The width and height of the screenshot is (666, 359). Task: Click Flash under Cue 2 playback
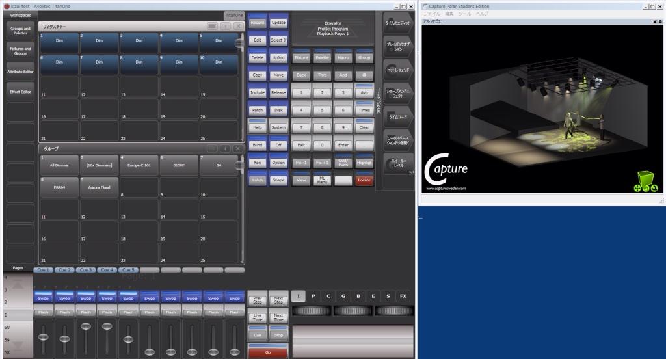tap(64, 312)
